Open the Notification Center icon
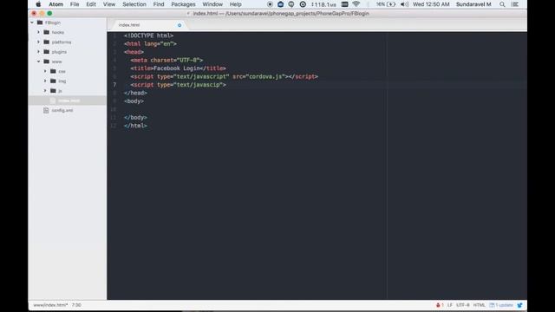This screenshot has height=312, width=555. [515, 4]
